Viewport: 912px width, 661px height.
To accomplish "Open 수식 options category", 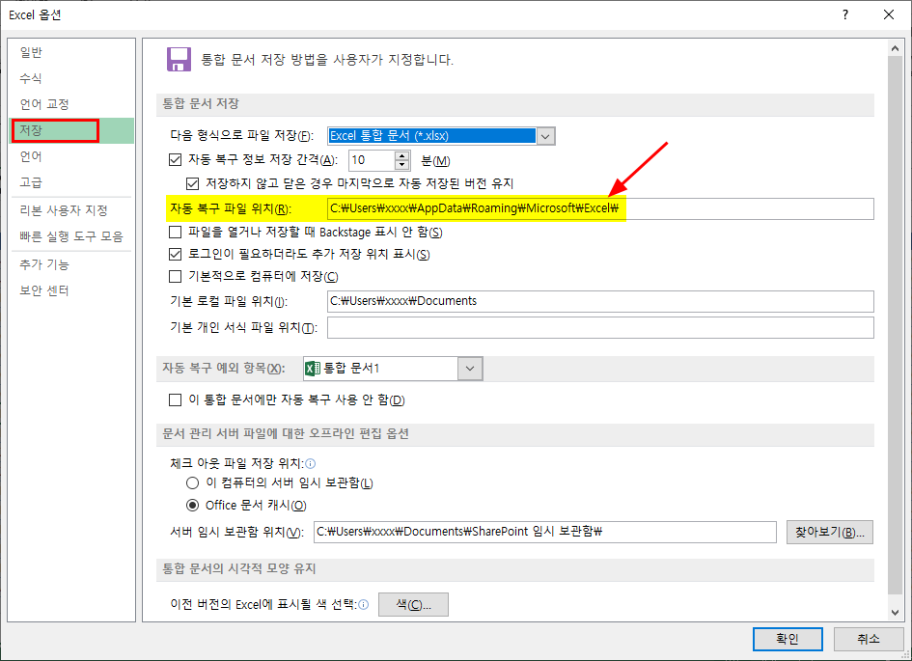I will point(71,78).
